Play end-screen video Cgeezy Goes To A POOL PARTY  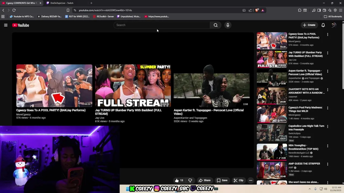(x=54, y=86)
